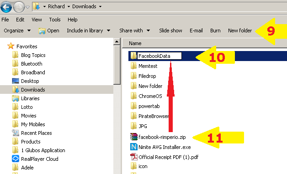This screenshot has height=174, width=287.
Task: Select Downloads in the address path
Action: pos(84,6)
